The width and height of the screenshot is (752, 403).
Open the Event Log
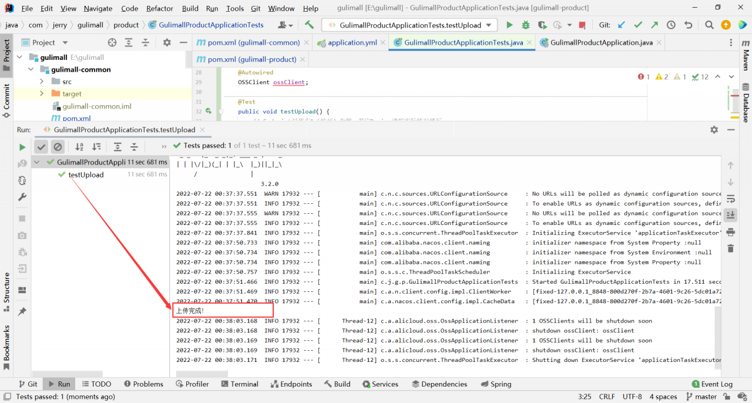point(712,384)
